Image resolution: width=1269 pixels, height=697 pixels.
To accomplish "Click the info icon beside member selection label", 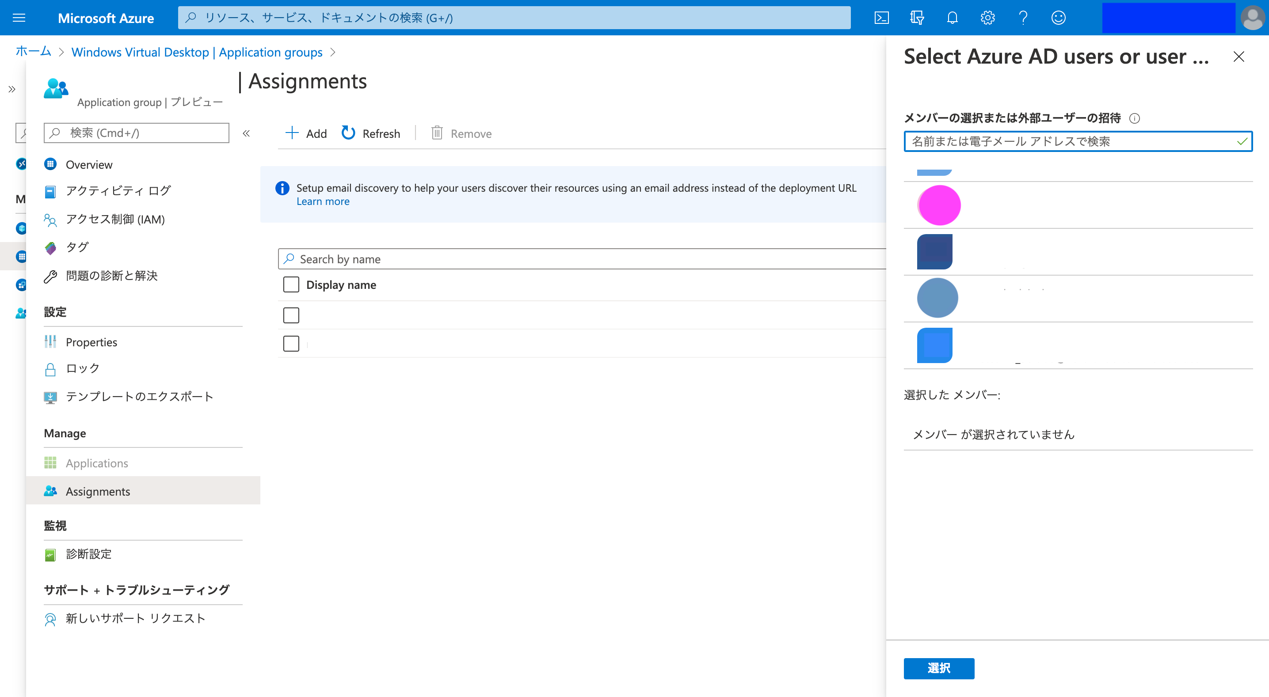I will click(1134, 118).
